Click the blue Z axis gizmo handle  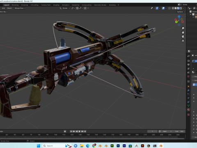click(x=179, y=16)
